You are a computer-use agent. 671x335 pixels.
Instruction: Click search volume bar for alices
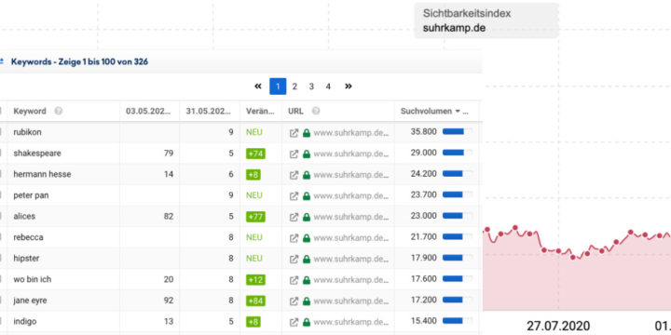pos(458,216)
